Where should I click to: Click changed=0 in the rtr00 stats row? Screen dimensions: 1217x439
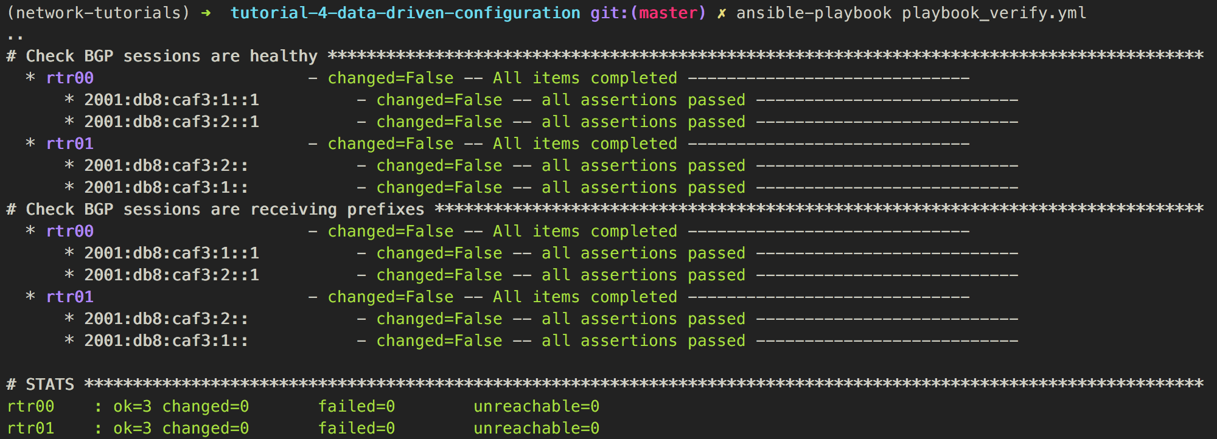pyautogui.click(x=206, y=407)
